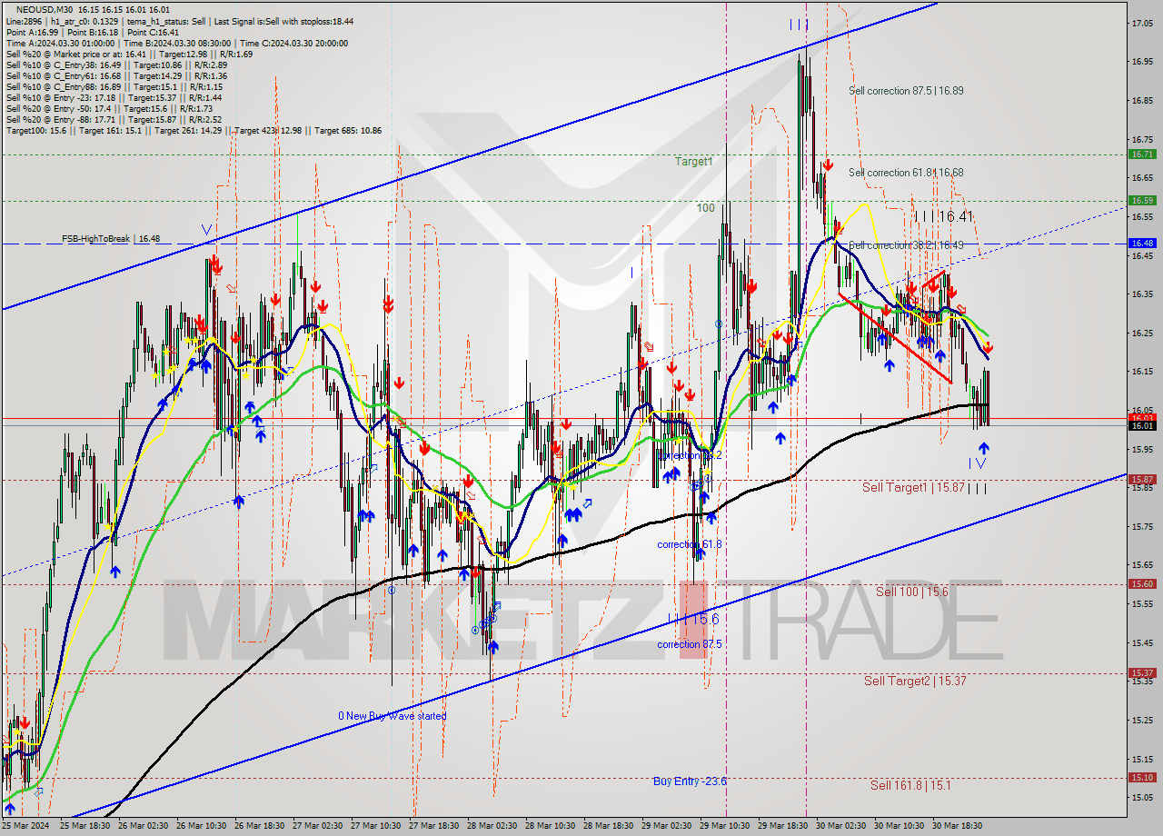1163x836 pixels.
Task: Click the '| | | 15.6' wave label
Action: (693, 619)
